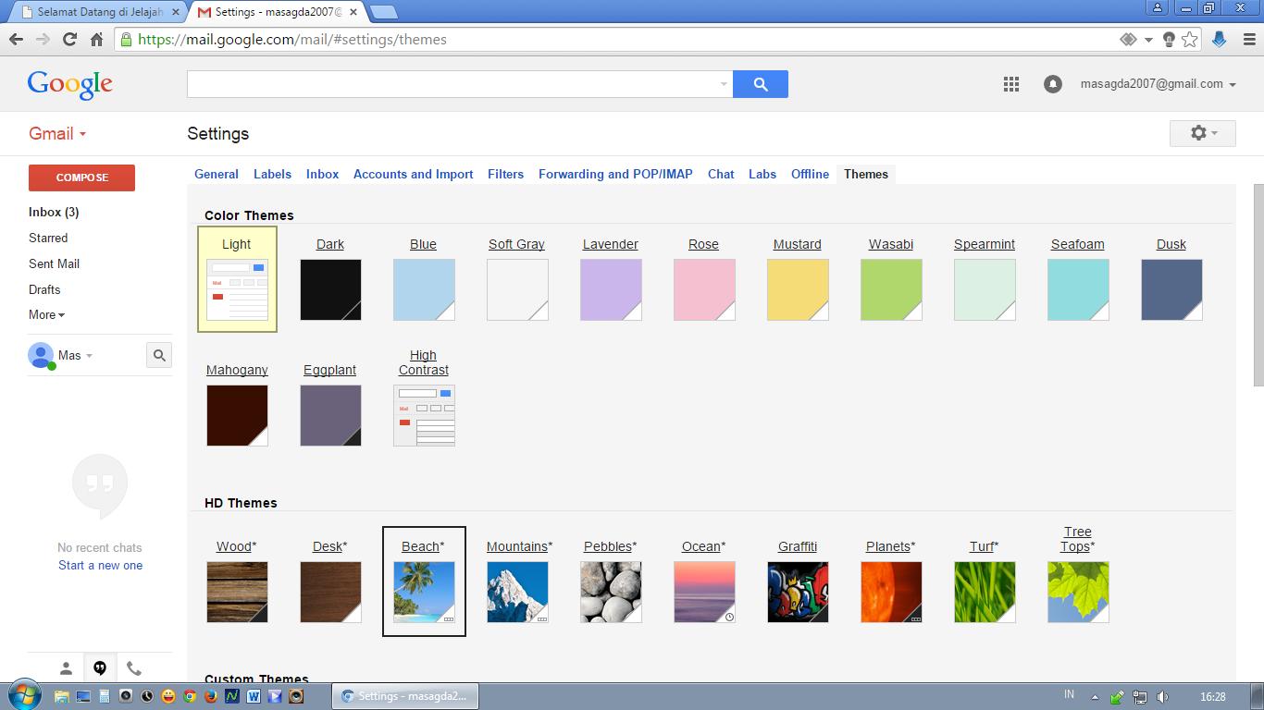Open the Inbox settings tab
The width and height of the screenshot is (1264, 710).
click(x=322, y=174)
